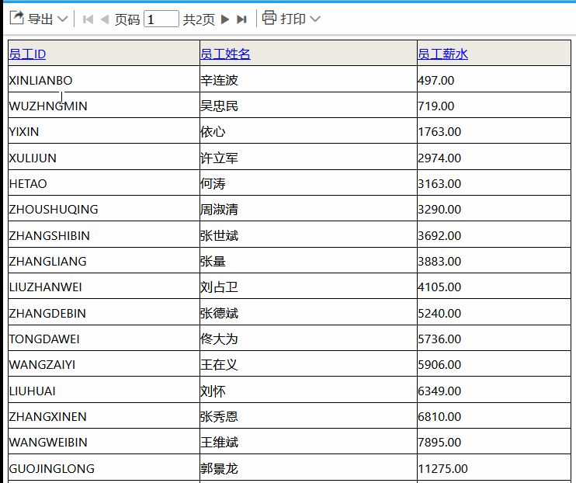Click employee name 刘占卫

coord(220,287)
